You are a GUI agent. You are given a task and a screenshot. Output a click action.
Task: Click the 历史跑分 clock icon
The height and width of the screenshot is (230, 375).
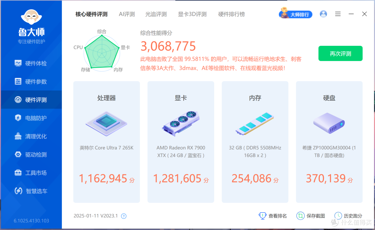338,215
